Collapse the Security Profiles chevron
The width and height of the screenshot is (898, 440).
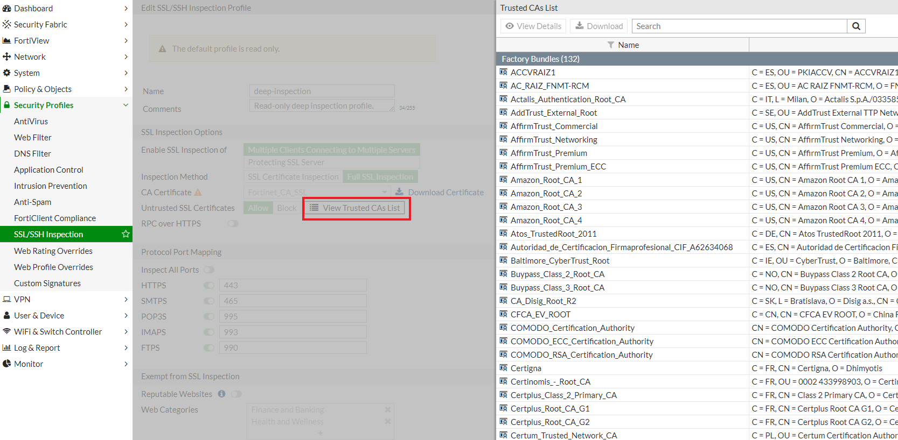[126, 105]
